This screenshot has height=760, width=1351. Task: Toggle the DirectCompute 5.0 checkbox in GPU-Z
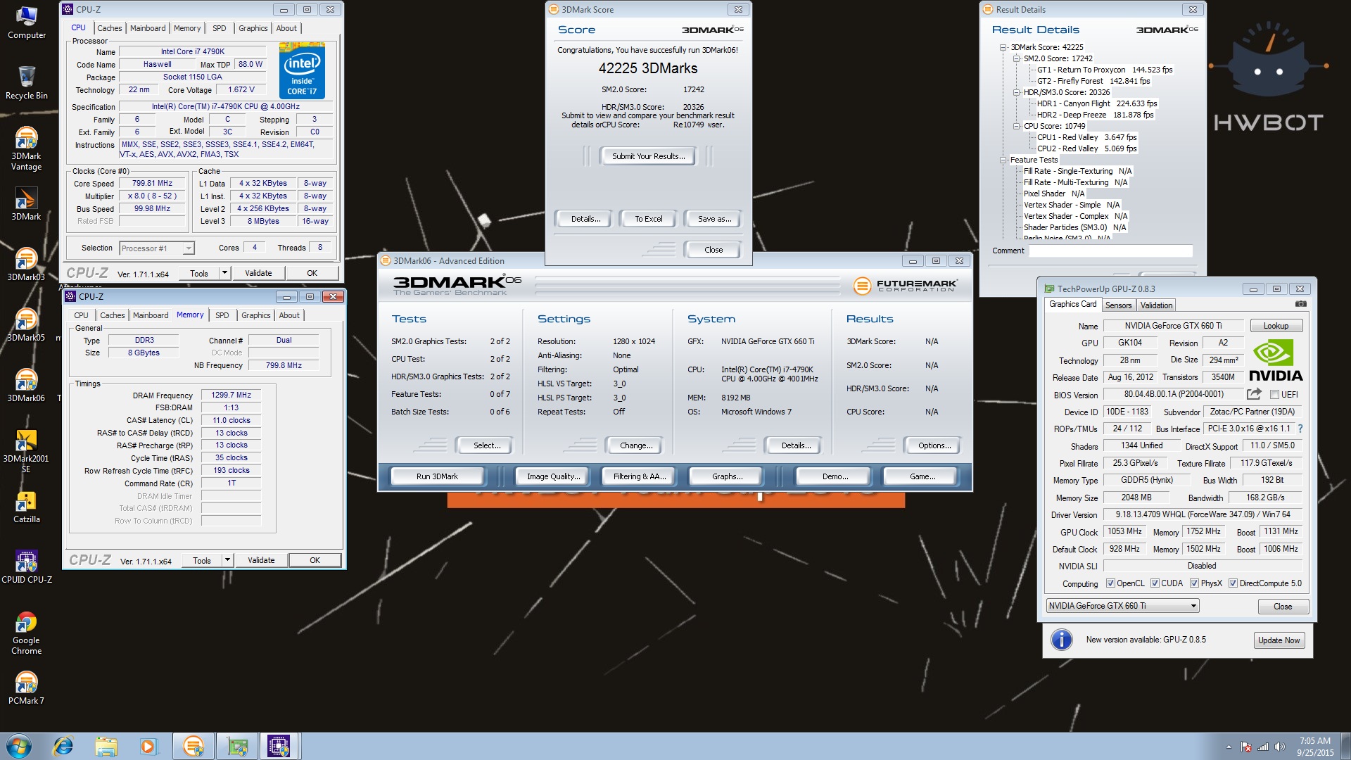tap(1233, 583)
